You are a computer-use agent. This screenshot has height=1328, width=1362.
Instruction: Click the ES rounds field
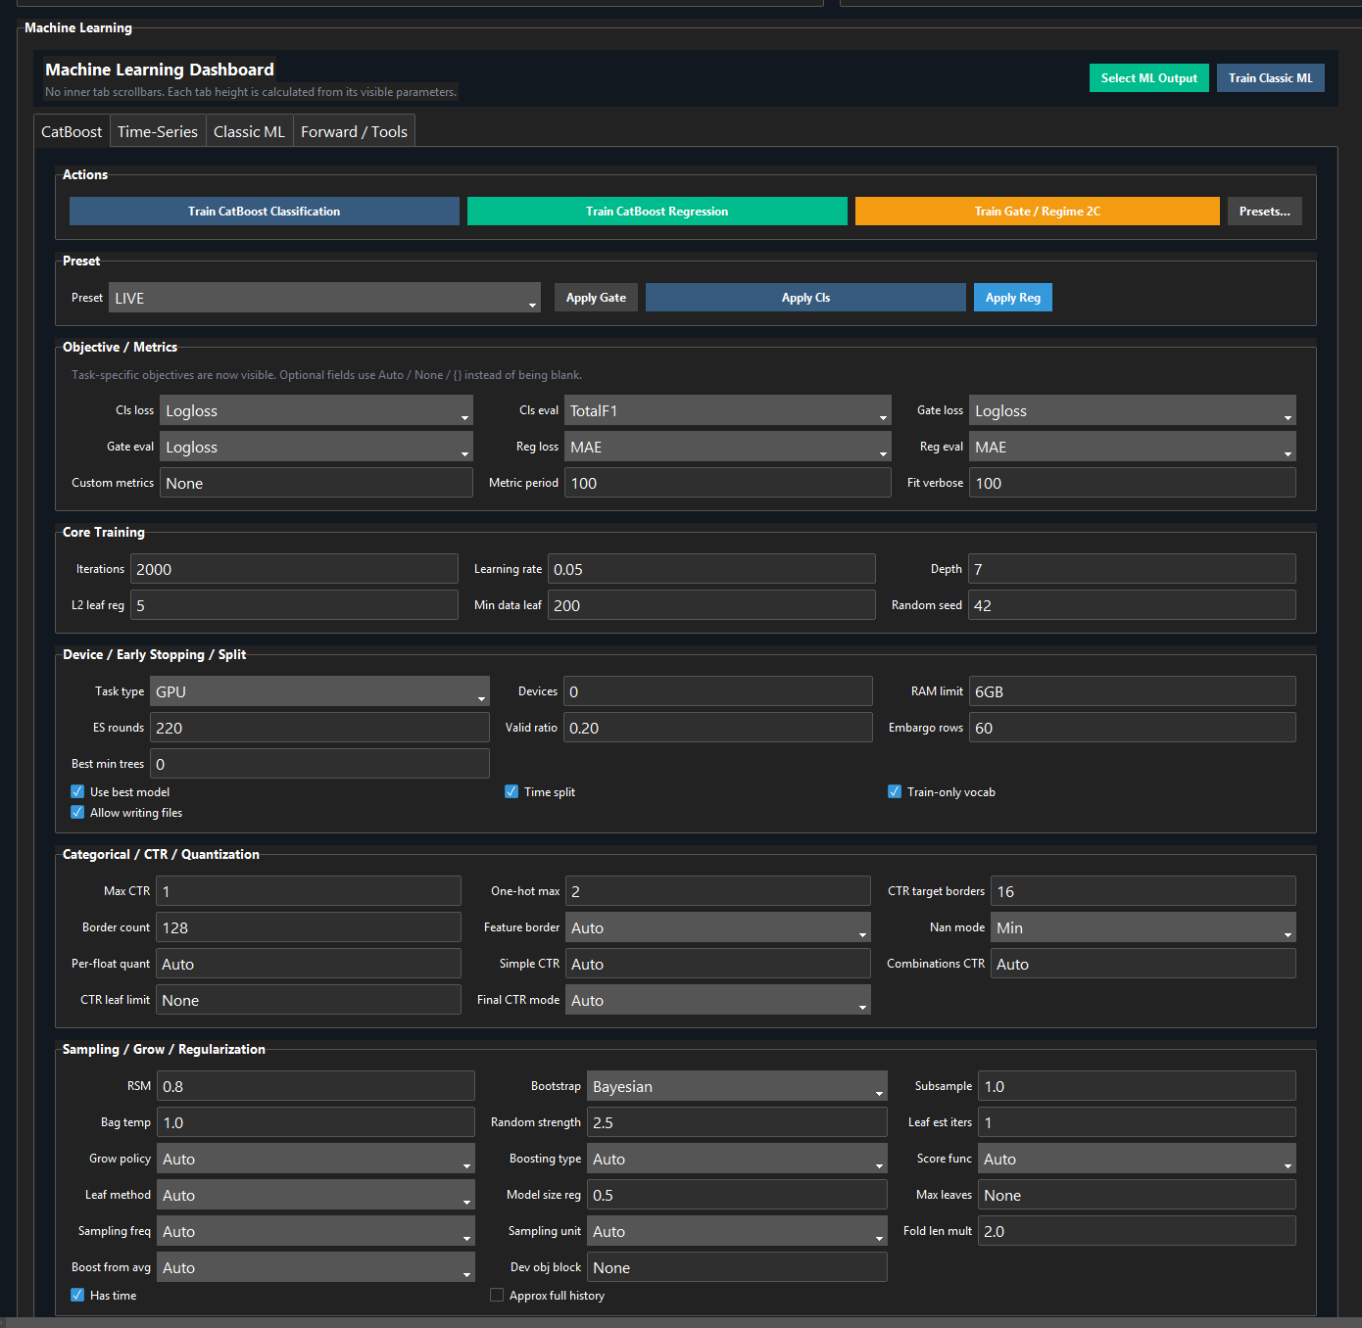tap(319, 728)
